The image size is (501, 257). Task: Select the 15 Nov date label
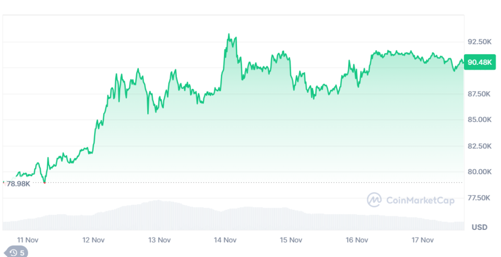291,240
